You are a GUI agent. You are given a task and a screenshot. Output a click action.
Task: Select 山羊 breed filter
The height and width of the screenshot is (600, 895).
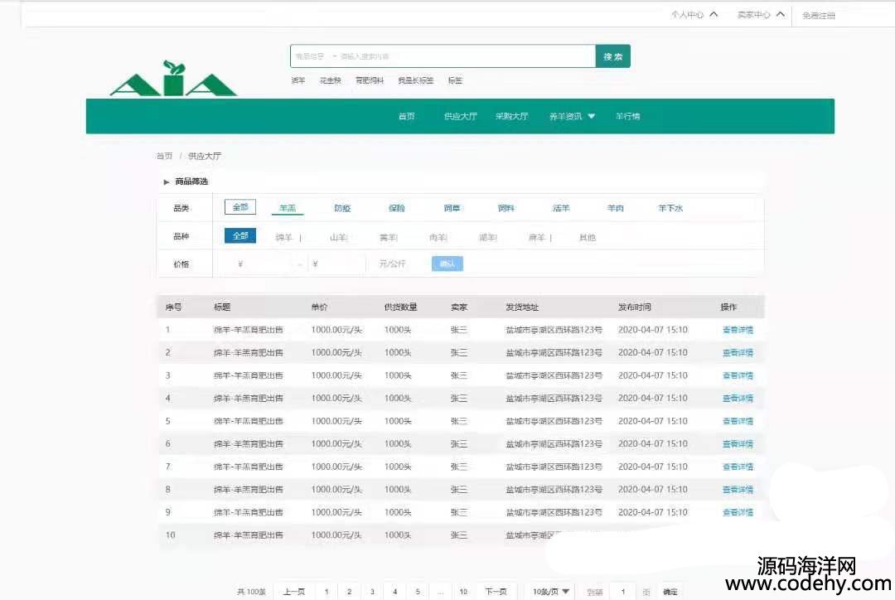(338, 238)
